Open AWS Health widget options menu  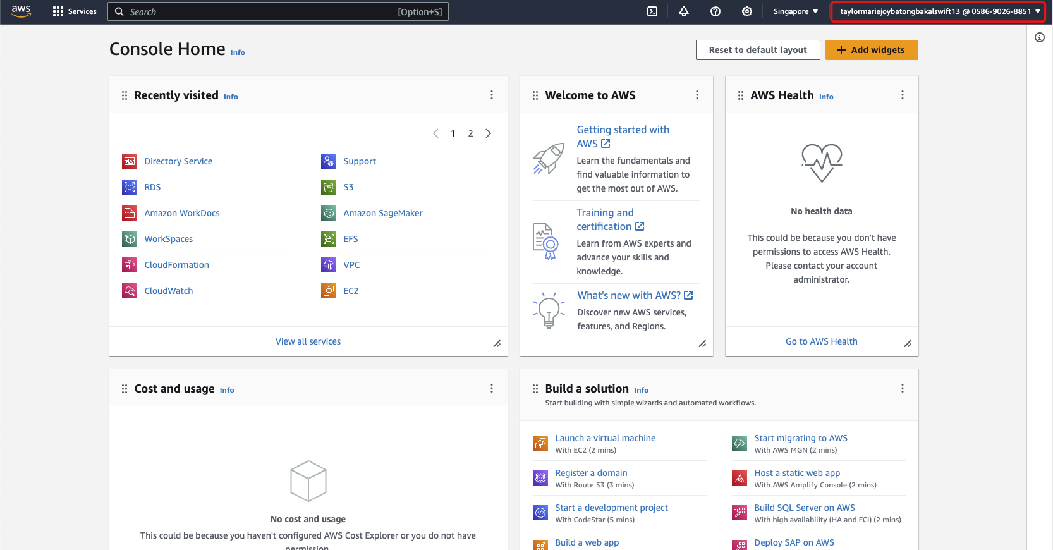pos(903,95)
